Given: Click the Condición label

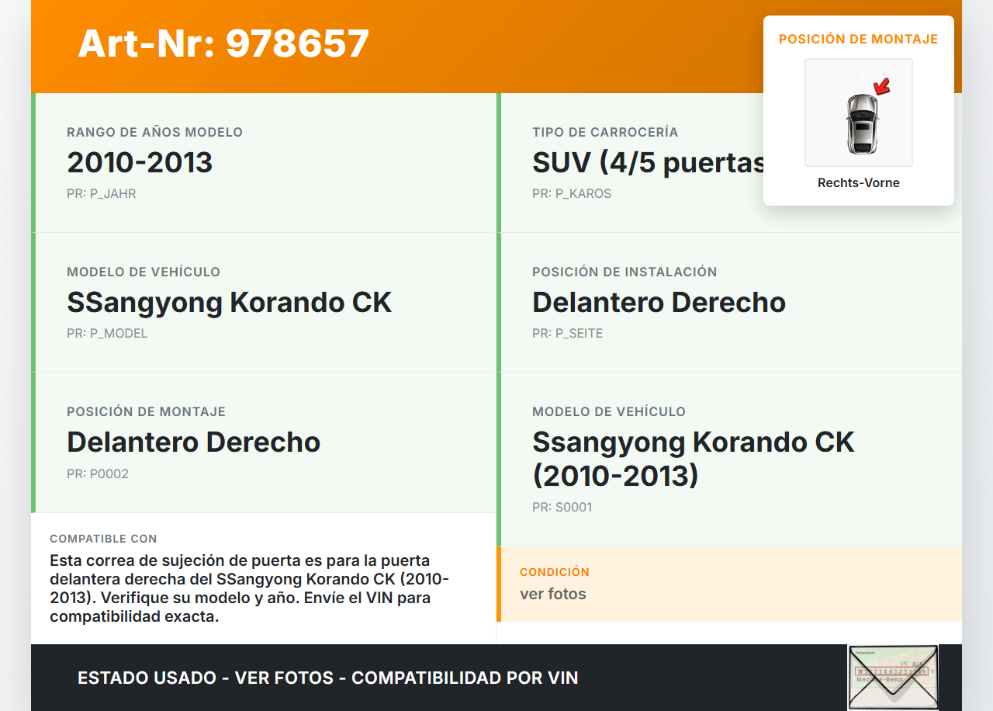Looking at the screenshot, I should coord(555,572).
